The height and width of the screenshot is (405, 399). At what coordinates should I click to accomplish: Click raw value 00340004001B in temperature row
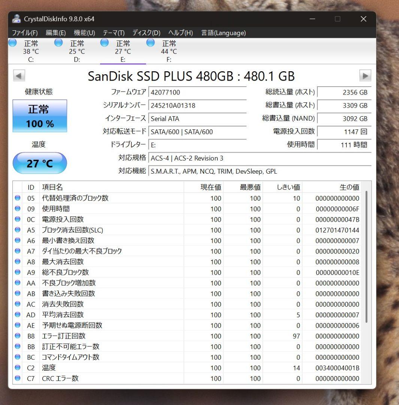(x=337, y=368)
